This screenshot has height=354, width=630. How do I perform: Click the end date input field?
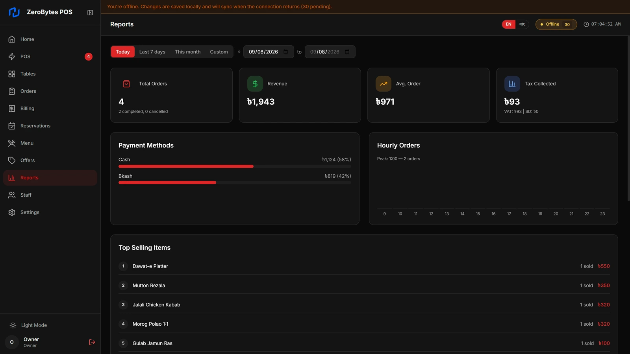coord(330,52)
